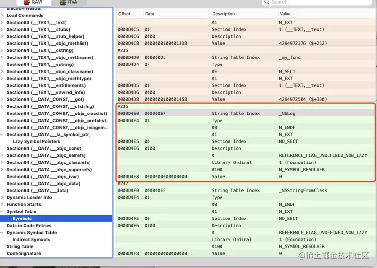Collapse the Symbol Table node

coord(2,211)
